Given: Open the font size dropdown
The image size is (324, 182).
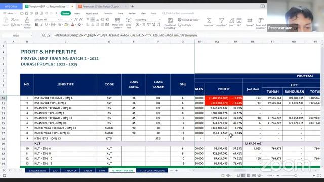Looking at the screenshot, I should click(x=72, y=19).
